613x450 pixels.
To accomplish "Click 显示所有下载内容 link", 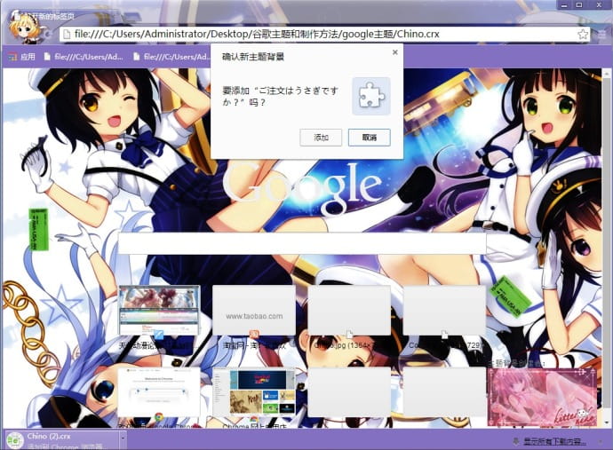I will pyautogui.click(x=553, y=441).
